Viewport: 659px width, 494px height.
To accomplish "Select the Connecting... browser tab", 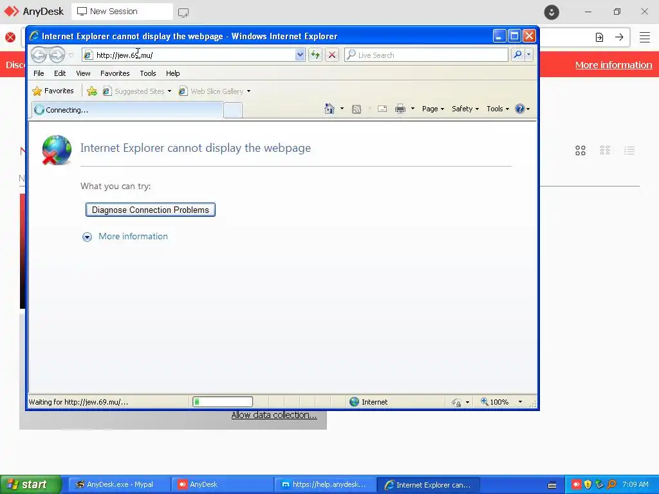I will (127, 110).
